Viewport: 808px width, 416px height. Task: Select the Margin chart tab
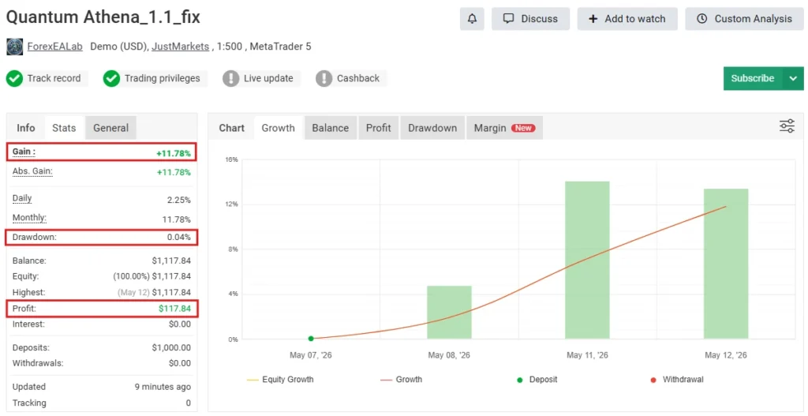(x=504, y=128)
